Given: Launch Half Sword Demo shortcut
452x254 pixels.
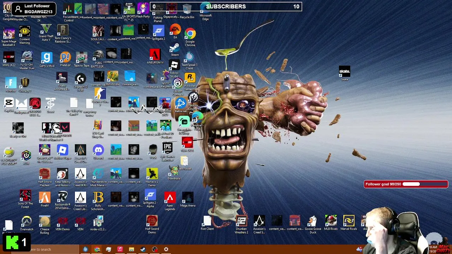Looking at the screenshot, I should click(152, 225).
